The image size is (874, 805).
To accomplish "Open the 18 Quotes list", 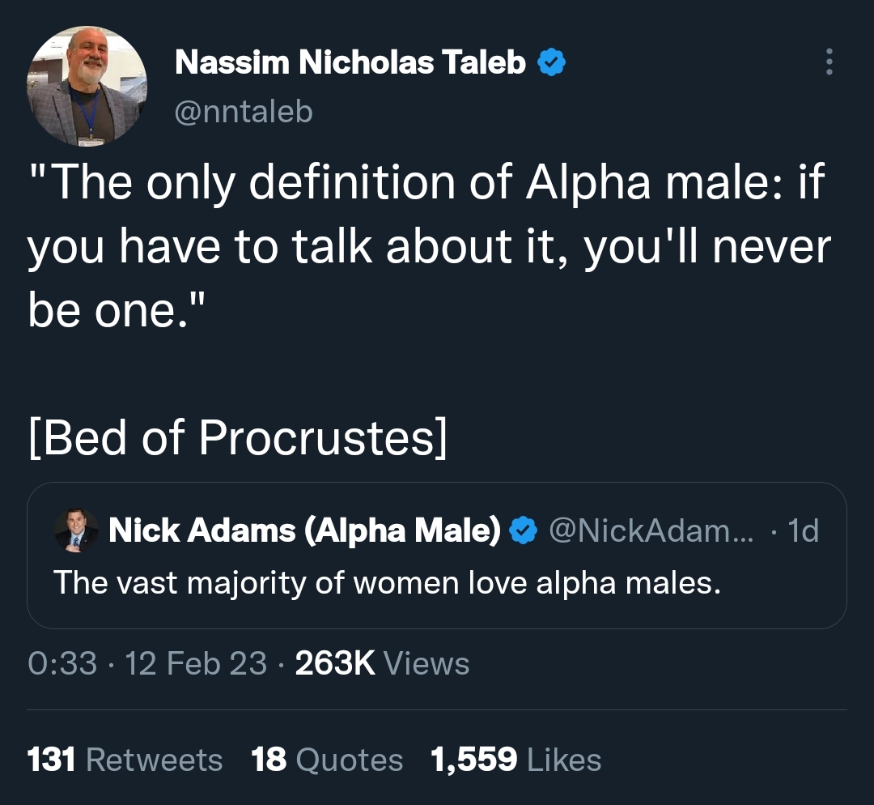I will click(x=327, y=760).
